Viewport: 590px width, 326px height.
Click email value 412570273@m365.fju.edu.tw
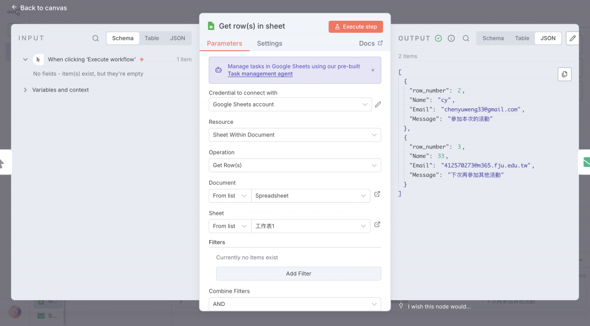pyautogui.click(x=486, y=165)
